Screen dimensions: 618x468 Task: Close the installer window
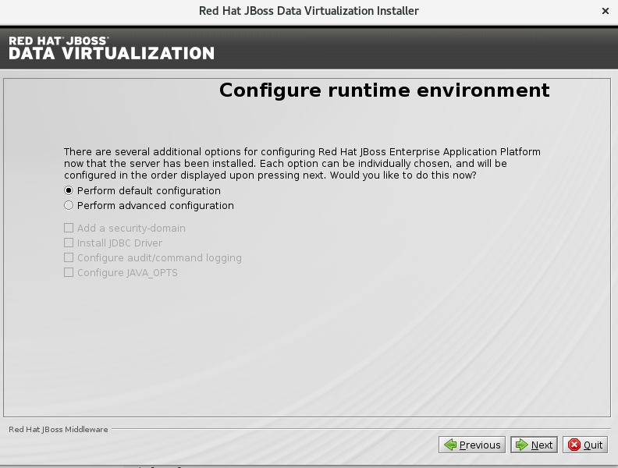tap(606, 11)
